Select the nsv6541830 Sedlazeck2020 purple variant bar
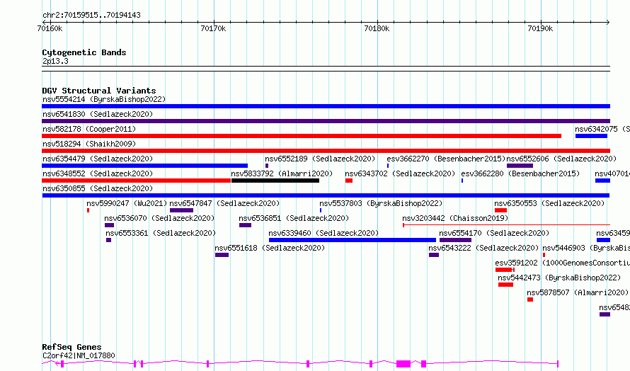The height and width of the screenshot is (371, 630). click(326, 121)
